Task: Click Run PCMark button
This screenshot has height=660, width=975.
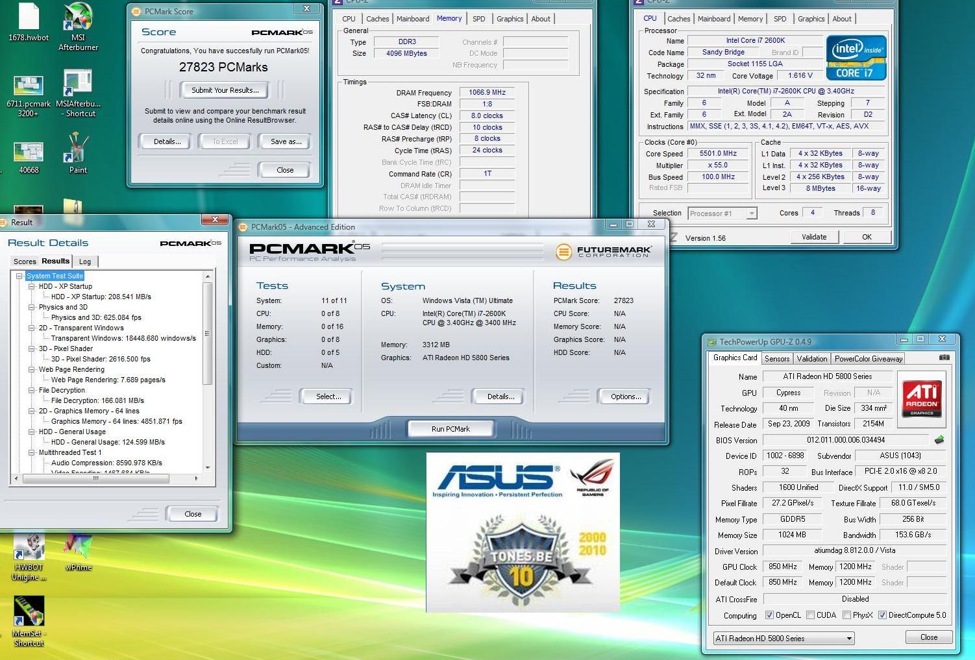Action: pos(450,429)
